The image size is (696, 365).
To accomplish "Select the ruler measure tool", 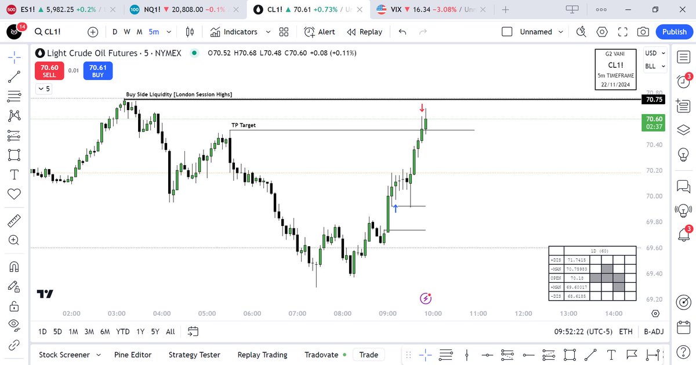I will [x=14, y=221].
